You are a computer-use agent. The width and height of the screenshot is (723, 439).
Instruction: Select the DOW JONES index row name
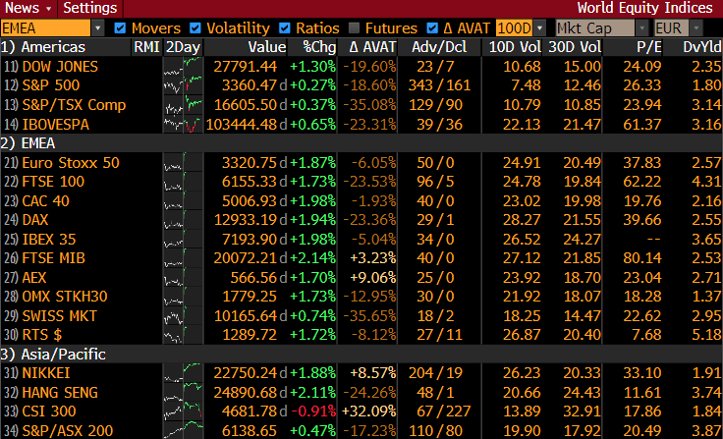coord(60,67)
